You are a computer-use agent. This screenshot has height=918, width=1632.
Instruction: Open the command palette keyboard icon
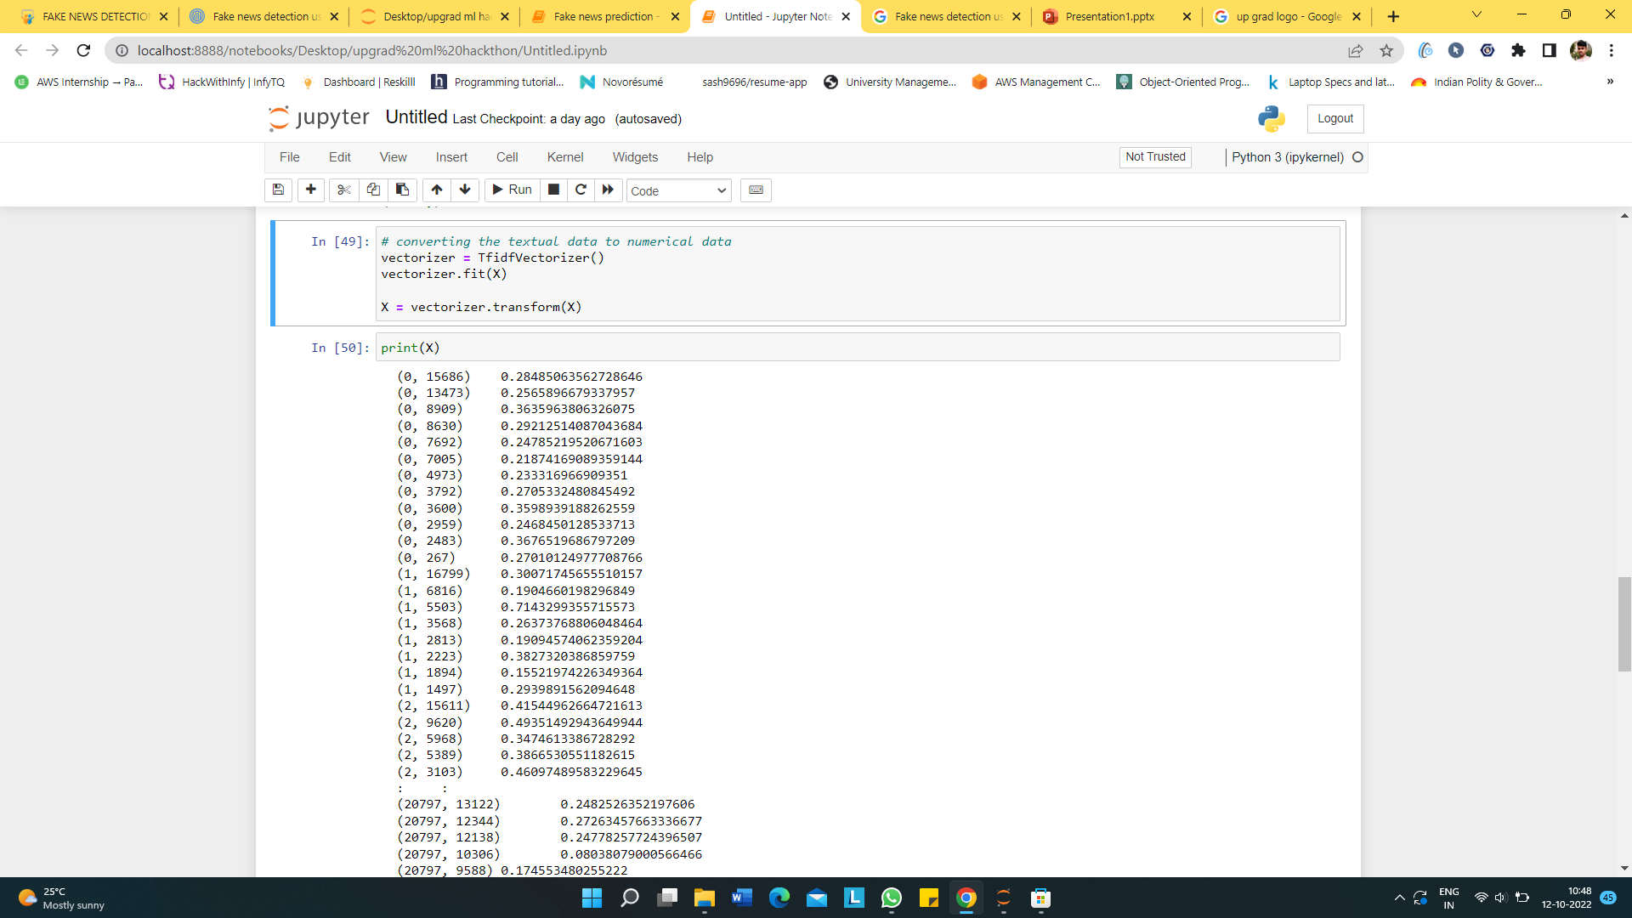(x=756, y=190)
